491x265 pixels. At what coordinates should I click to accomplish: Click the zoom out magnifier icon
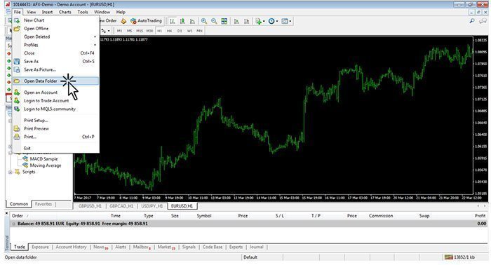[x=214, y=21]
